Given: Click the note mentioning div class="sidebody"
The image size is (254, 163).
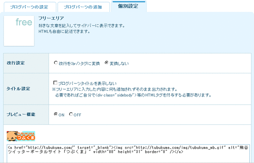Looking at the screenshot, I should click(x=133, y=95).
